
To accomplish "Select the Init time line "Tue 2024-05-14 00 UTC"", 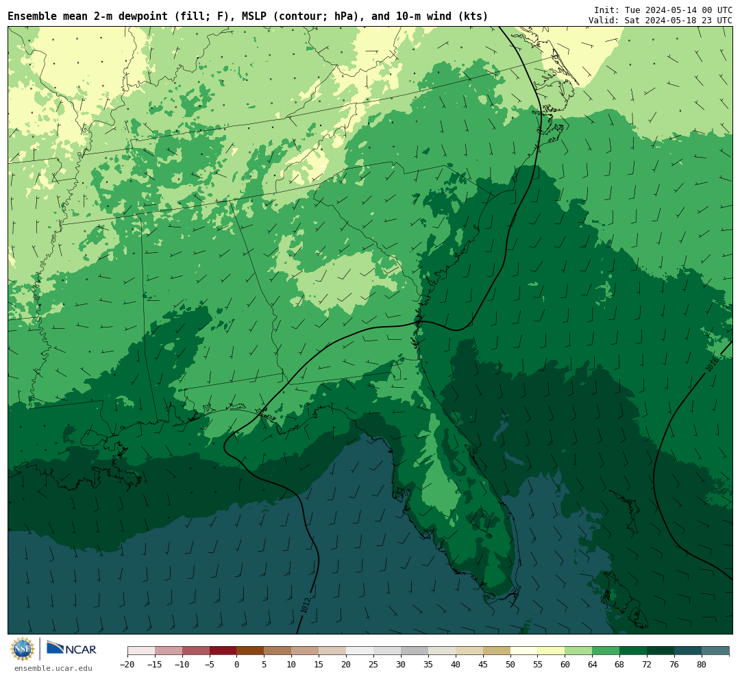I will point(663,10).
